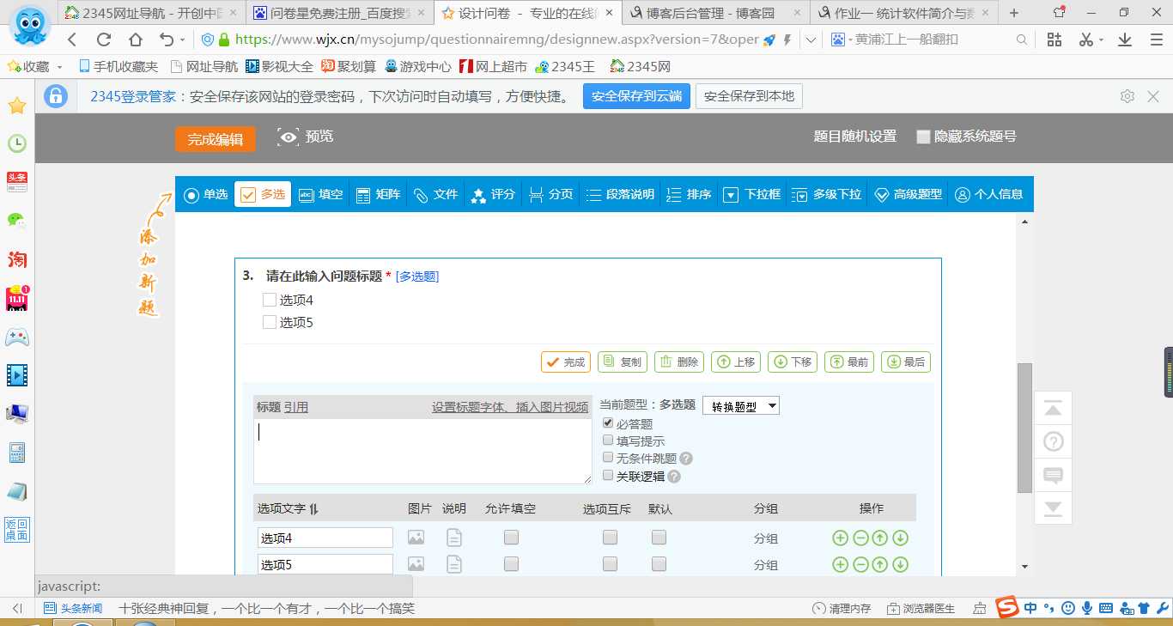Switch to 2345网址导航 browser tab
This screenshot has height=626, width=1173.
point(152,13)
